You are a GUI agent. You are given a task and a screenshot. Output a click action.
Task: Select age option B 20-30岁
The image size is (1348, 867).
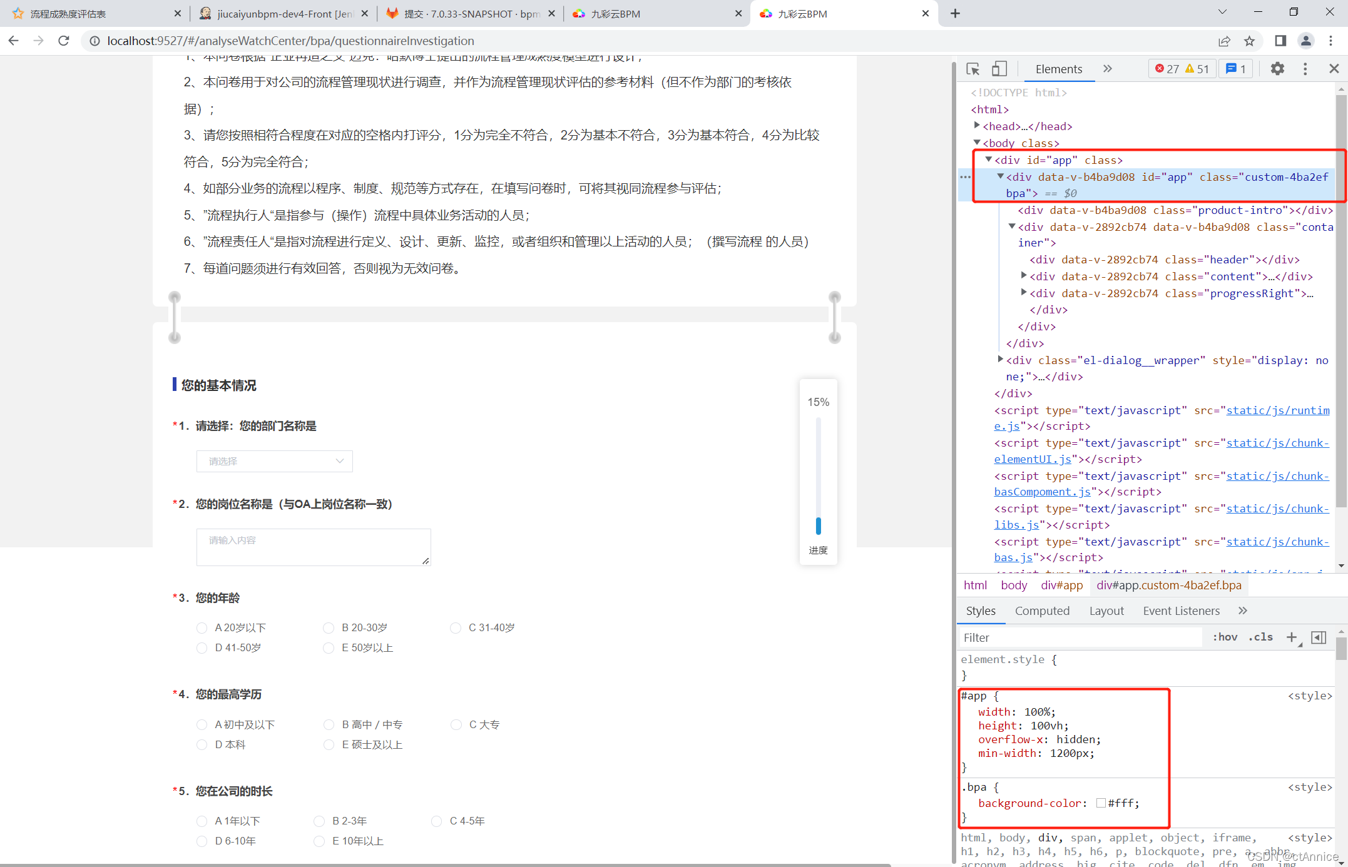[329, 627]
